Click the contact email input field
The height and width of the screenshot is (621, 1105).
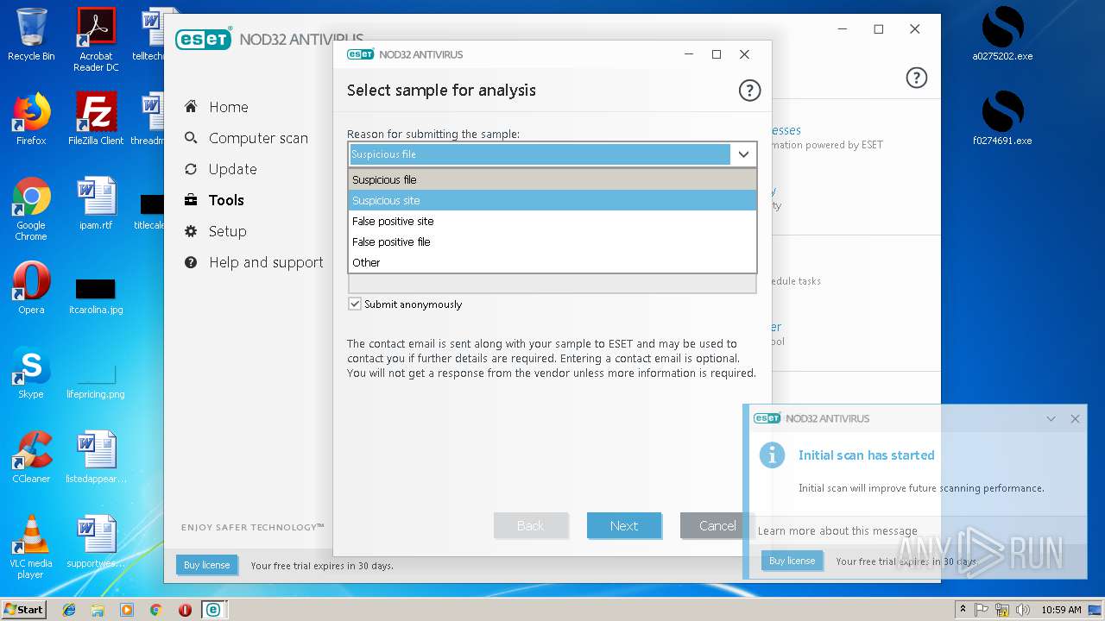click(552, 284)
